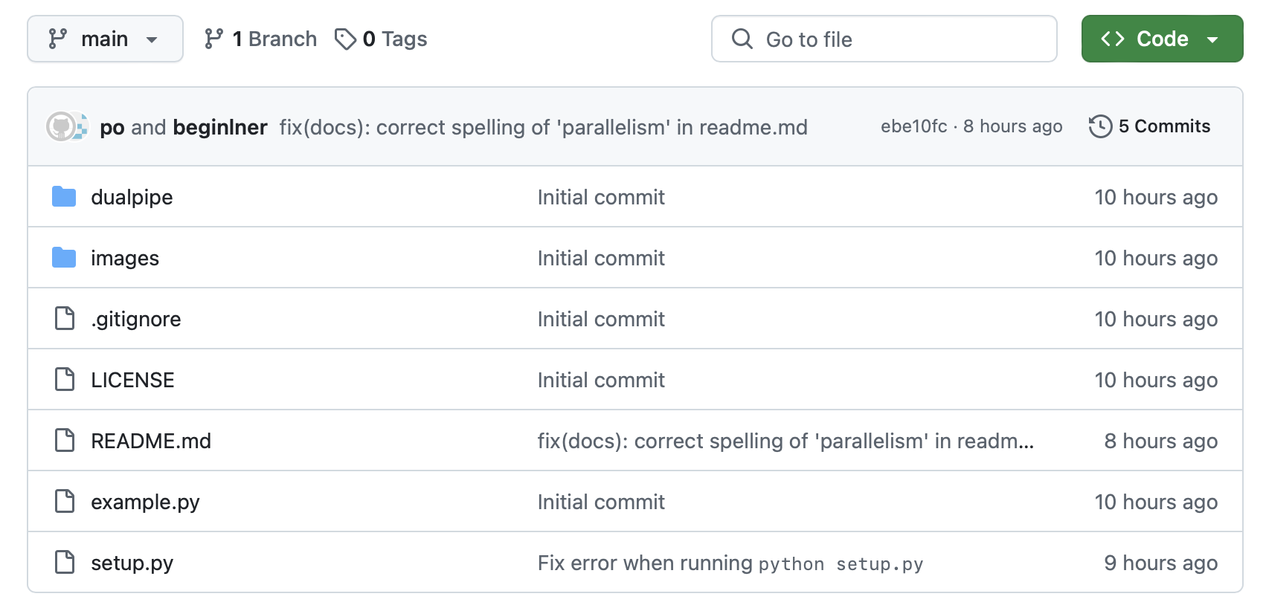This screenshot has width=1266, height=611.
Task: Open the 0 Tags link
Action: tap(381, 39)
